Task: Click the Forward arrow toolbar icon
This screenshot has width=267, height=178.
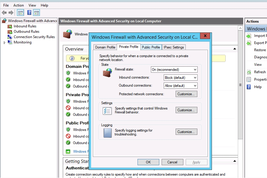Action: (x=11, y=13)
